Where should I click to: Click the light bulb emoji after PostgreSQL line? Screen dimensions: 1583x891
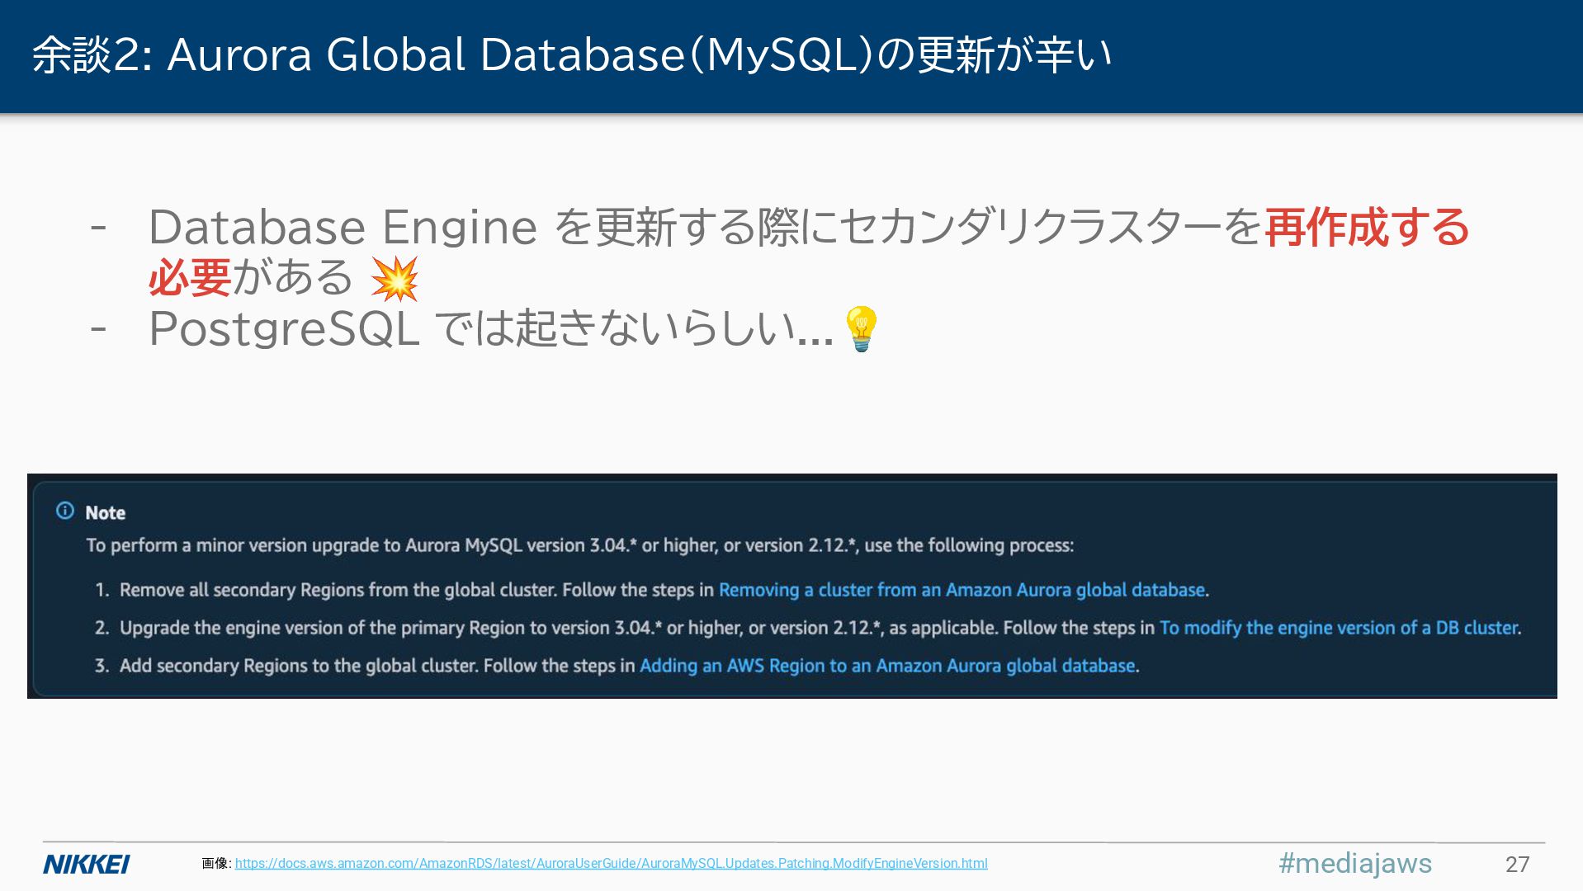[x=862, y=329]
